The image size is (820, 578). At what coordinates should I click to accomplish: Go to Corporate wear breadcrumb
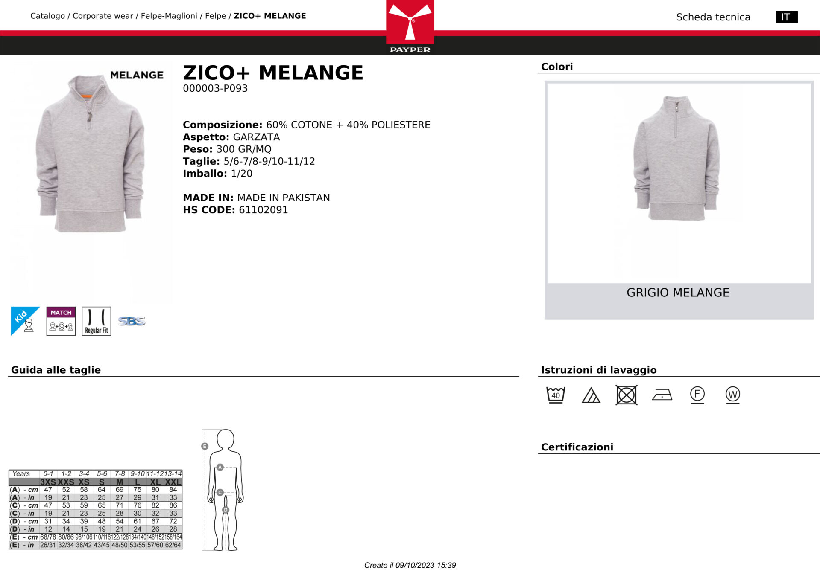pyautogui.click(x=103, y=16)
